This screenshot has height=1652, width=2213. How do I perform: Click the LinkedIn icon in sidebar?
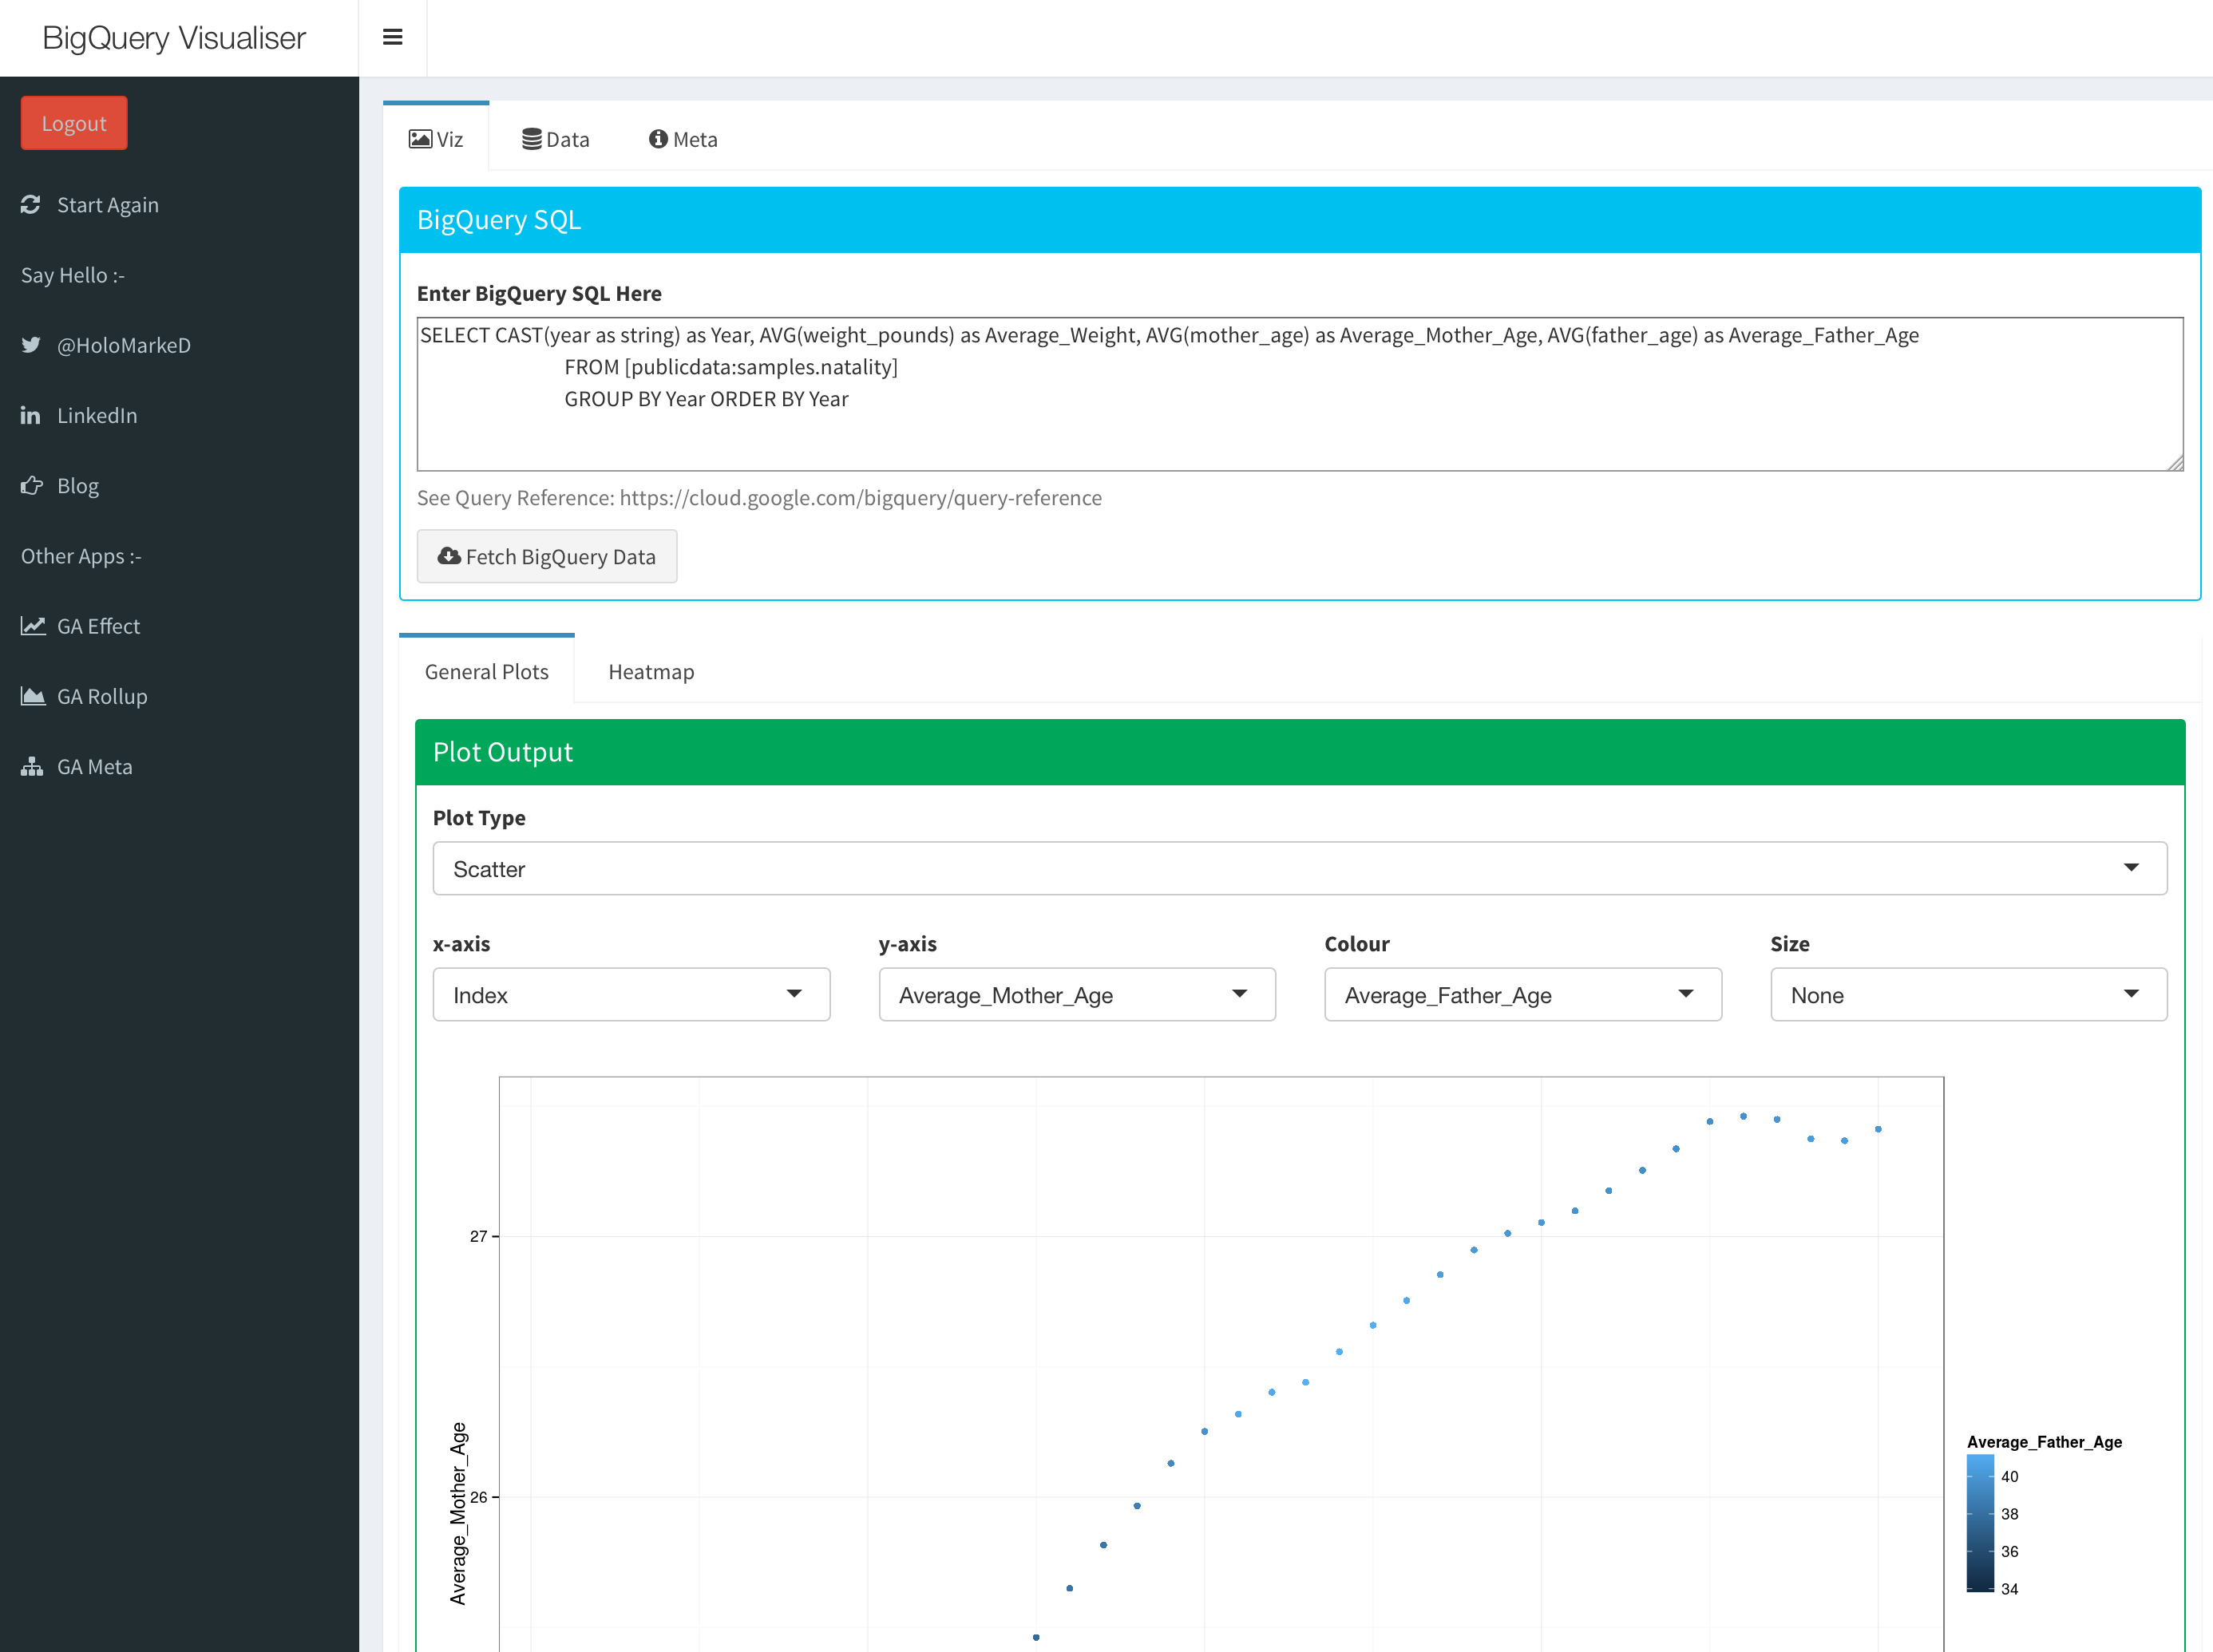(31, 416)
